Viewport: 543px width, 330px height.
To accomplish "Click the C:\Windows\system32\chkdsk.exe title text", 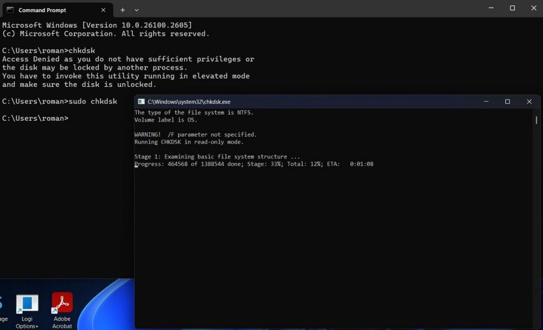I will pyautogui.click(x=189, y=102).
